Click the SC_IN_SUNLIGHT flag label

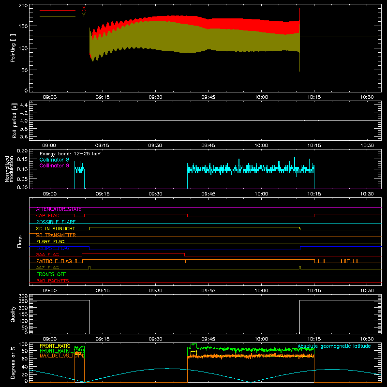click(x=56, y=229)
